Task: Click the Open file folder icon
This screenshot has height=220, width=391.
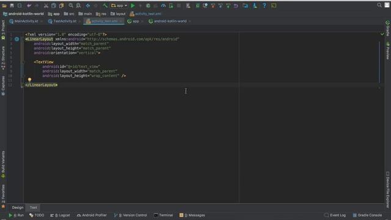Action: coord(4,5)
